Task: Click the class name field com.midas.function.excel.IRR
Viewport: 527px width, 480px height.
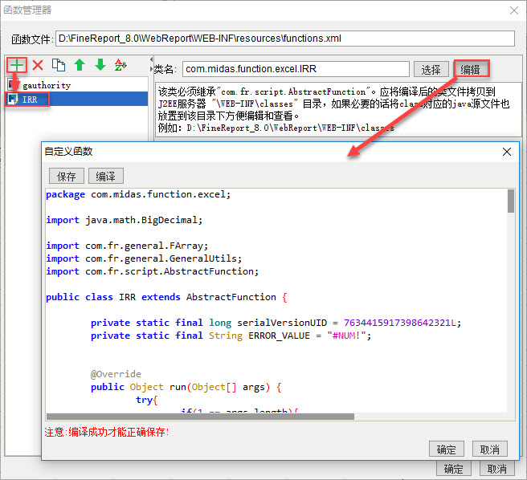Action: tap(296, 69)
